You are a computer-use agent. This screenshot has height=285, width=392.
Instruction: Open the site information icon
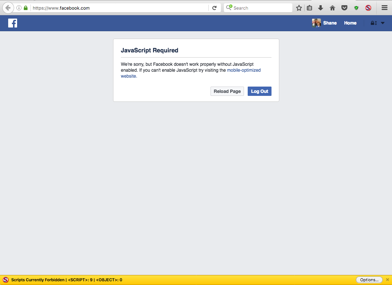click(19, 8)
